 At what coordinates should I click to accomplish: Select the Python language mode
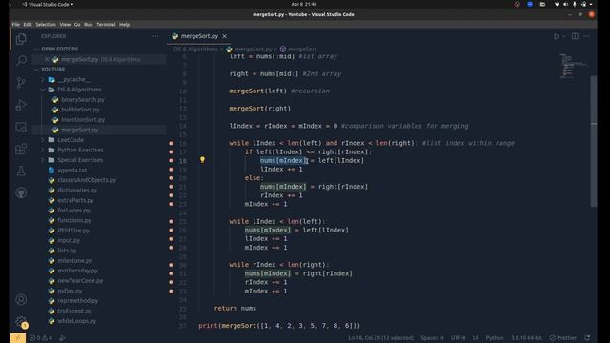coord(495,338)
